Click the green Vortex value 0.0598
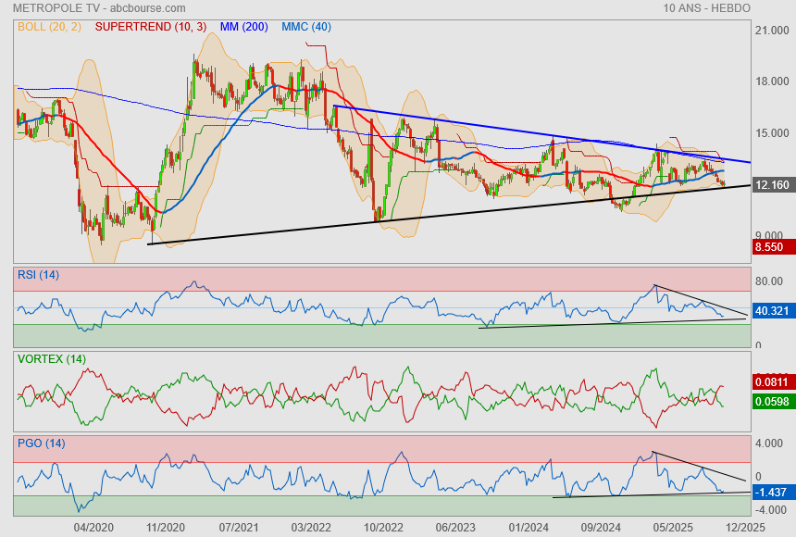The image size is (796, 537). (771, 401)
